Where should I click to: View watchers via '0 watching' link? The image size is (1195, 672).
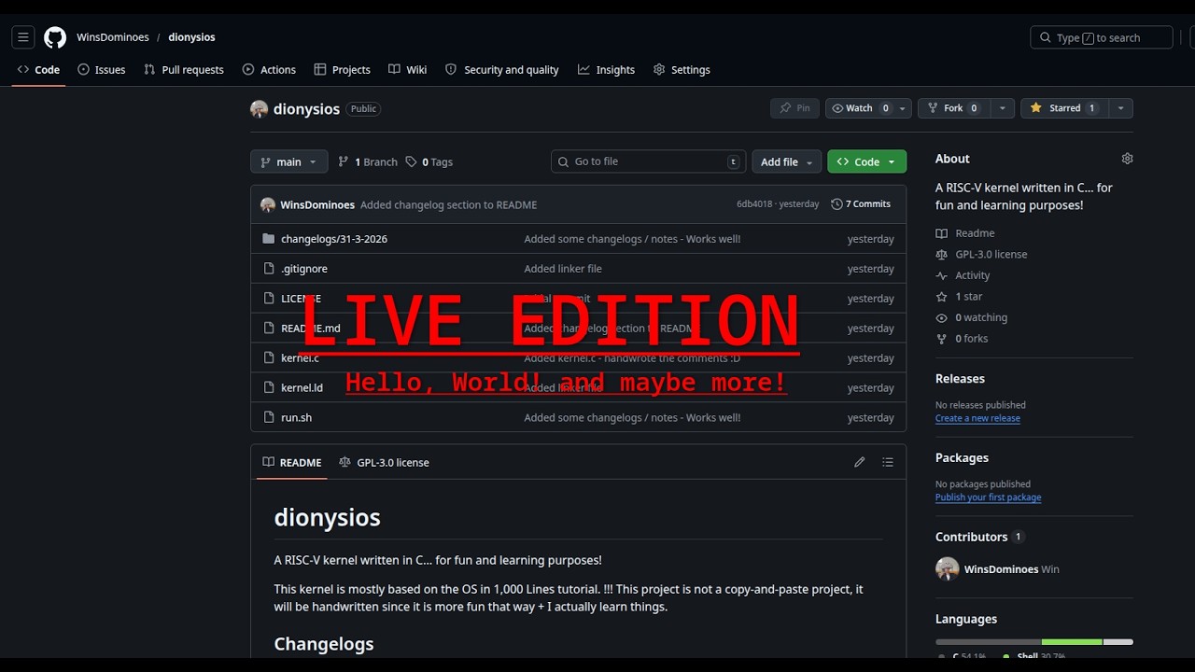(x=971, y=318)
